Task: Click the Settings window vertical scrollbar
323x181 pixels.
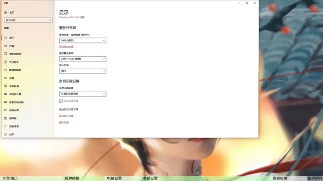Action: click(x=258, y=103)
